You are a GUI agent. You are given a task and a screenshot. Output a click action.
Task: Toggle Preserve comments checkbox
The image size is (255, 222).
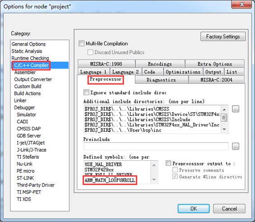coord(175,170)
